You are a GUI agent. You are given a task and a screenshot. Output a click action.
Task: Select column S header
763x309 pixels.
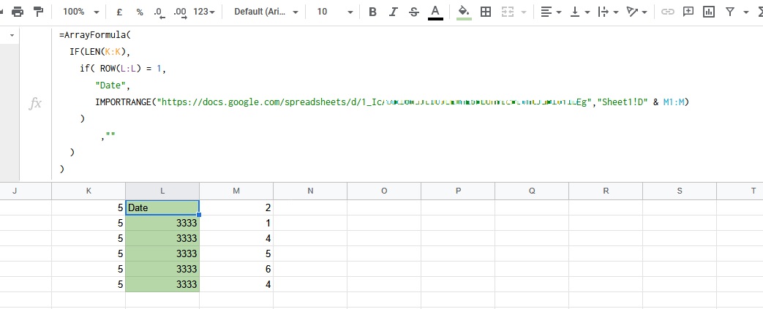click(680, 191)
